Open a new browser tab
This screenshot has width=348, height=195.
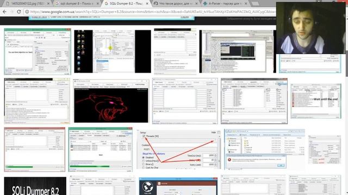(x=255, y=4)
